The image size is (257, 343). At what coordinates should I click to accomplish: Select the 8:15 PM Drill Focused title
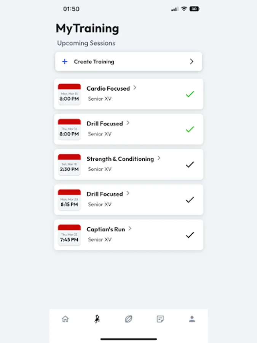[x=104, y=194]
